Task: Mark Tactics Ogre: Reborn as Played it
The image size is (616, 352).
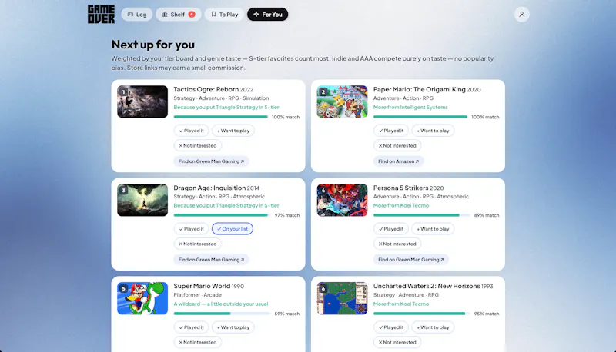Action: click(191, 131)
